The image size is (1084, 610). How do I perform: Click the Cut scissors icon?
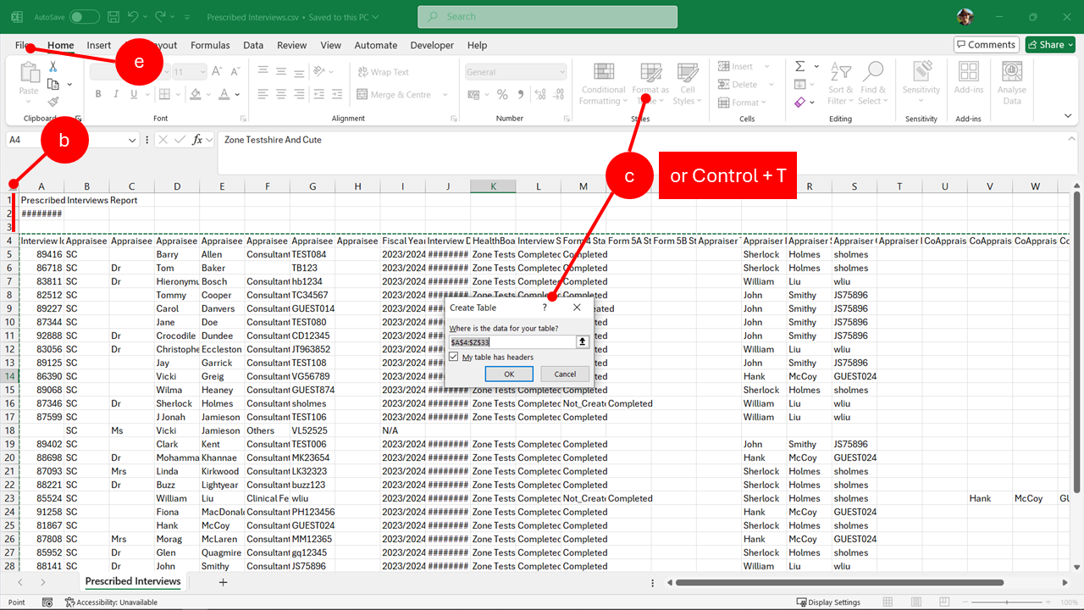(x=53, y=67)
